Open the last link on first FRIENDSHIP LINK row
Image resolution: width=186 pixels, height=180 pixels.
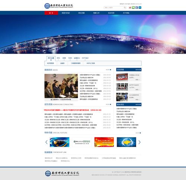click(x=128, y=158)
